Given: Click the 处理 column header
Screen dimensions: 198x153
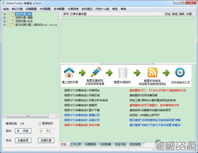Looking at the screenshot, I should [x=189, y=14].
